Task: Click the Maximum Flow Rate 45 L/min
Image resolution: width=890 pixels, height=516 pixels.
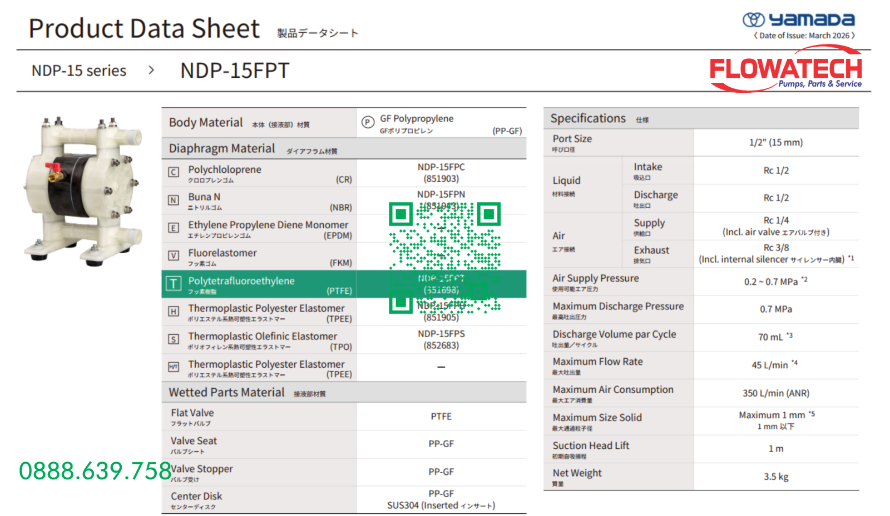Action: (775, 365)
